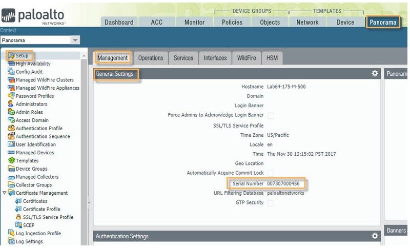Click the Certificate Profile icon
This screenshot has width=410, height=249.
tap(18, 209)
